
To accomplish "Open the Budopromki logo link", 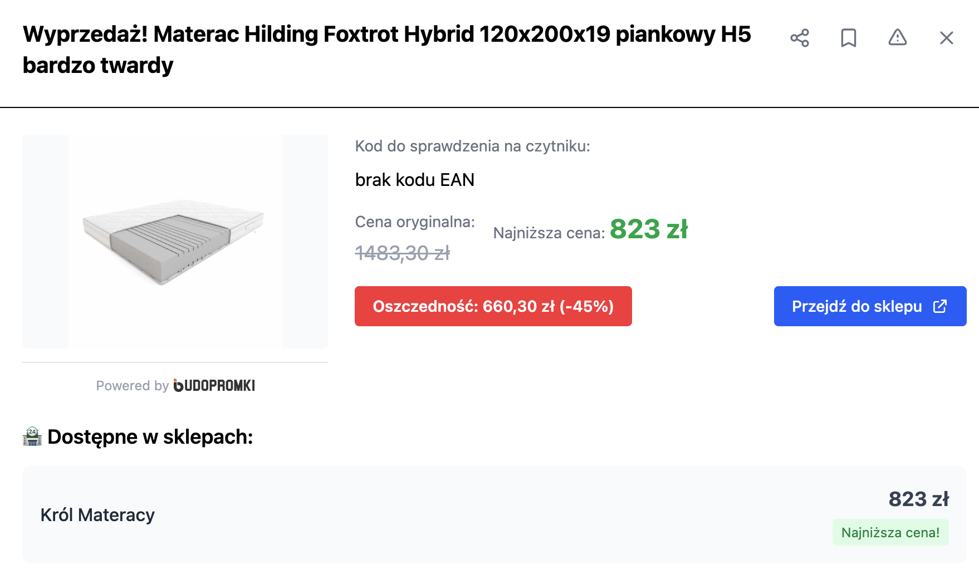I will [214, 385].
